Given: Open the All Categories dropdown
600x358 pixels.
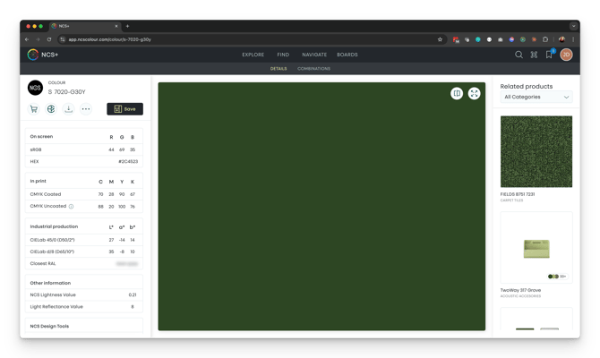Looking at the screenshot, I should pyautogui.click(x=536, y=97).
